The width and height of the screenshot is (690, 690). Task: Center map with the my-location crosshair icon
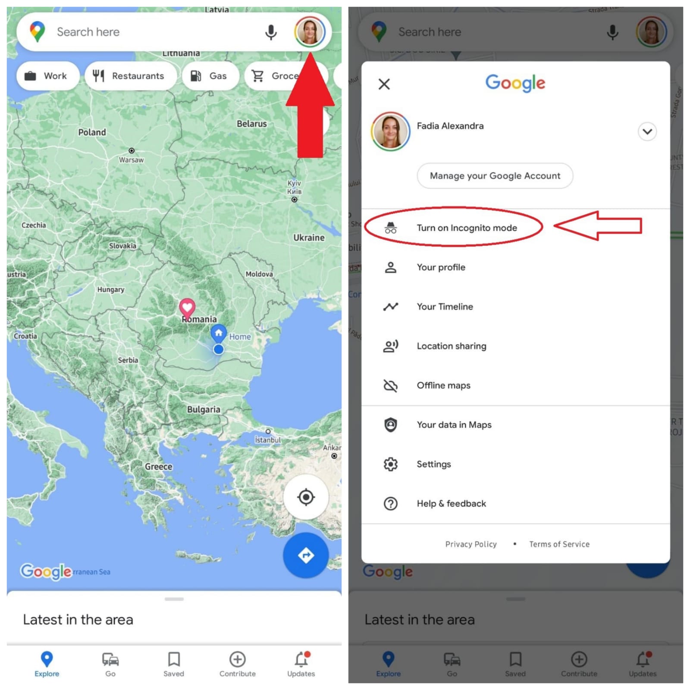pos(306,497)
